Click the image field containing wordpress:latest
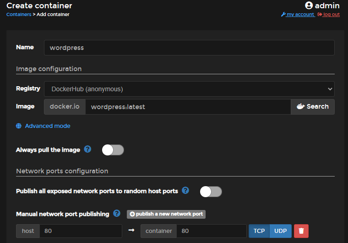The width and height of the screenshot is (348, 243). (188, 107)
